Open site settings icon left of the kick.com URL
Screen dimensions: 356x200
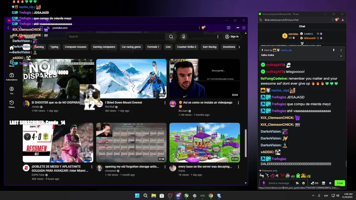[x=261, y=20]
